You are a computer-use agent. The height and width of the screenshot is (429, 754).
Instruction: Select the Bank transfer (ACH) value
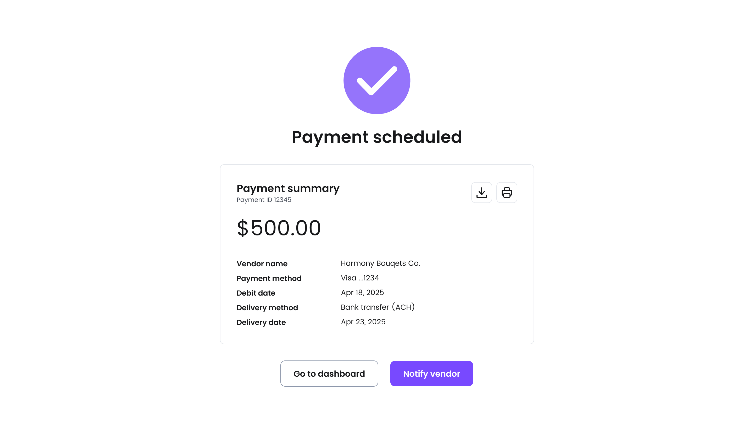[378, 307]
